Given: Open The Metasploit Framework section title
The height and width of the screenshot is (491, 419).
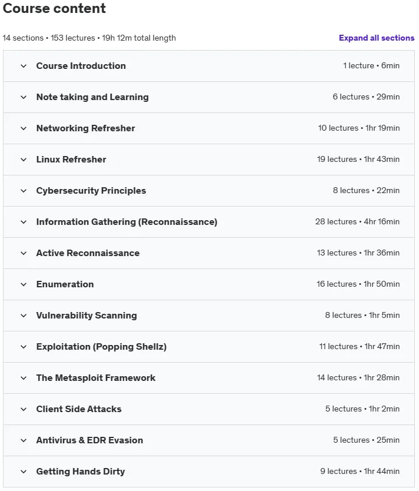Looking at the screenshot, I should click(x=96, y=377).
